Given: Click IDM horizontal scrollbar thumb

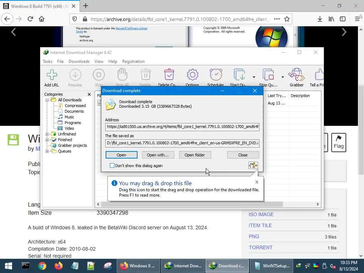Looking at the screenshot, I should (192, 204).
